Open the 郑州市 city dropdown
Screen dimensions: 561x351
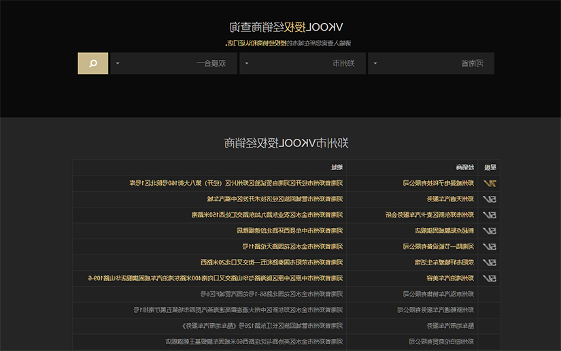click(303, 63)
